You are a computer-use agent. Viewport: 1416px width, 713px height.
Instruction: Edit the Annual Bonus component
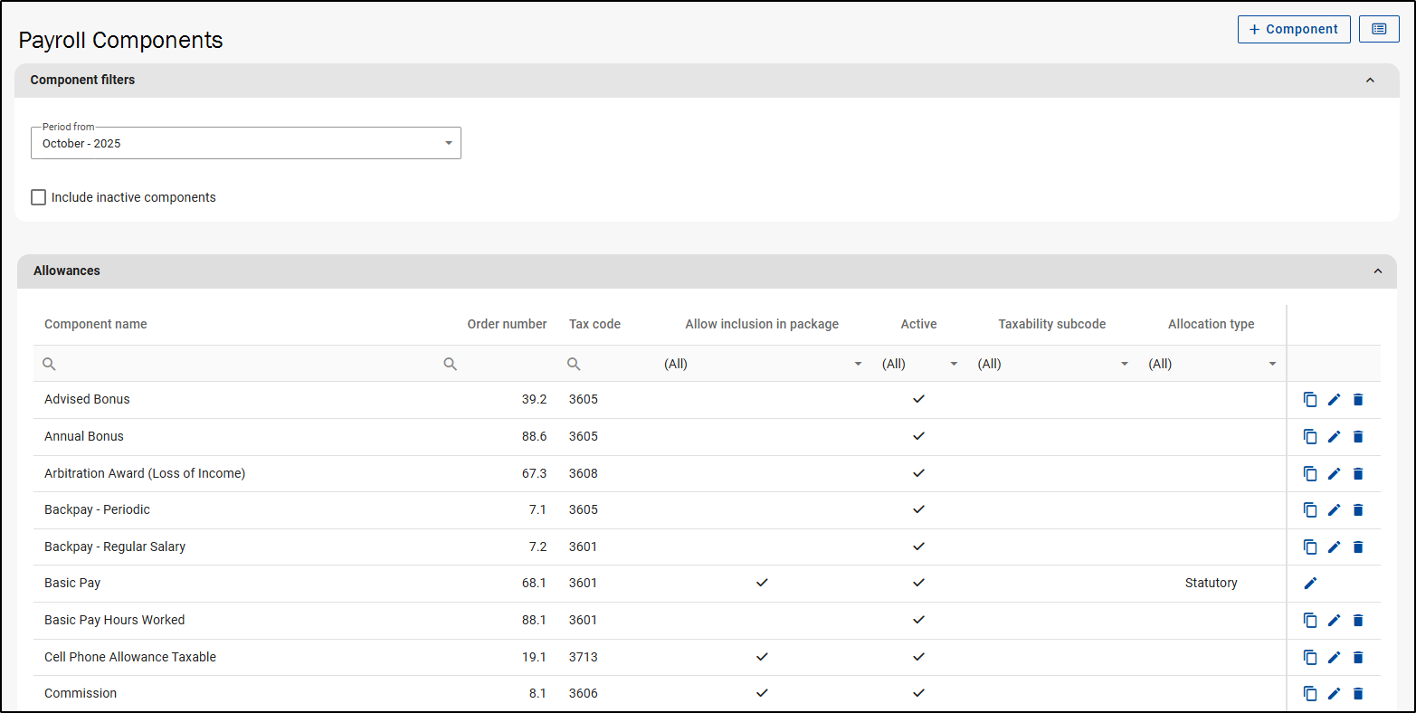pos(1334,437)
